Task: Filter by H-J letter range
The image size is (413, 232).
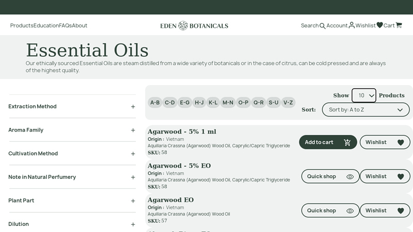Action: (199, 103)
